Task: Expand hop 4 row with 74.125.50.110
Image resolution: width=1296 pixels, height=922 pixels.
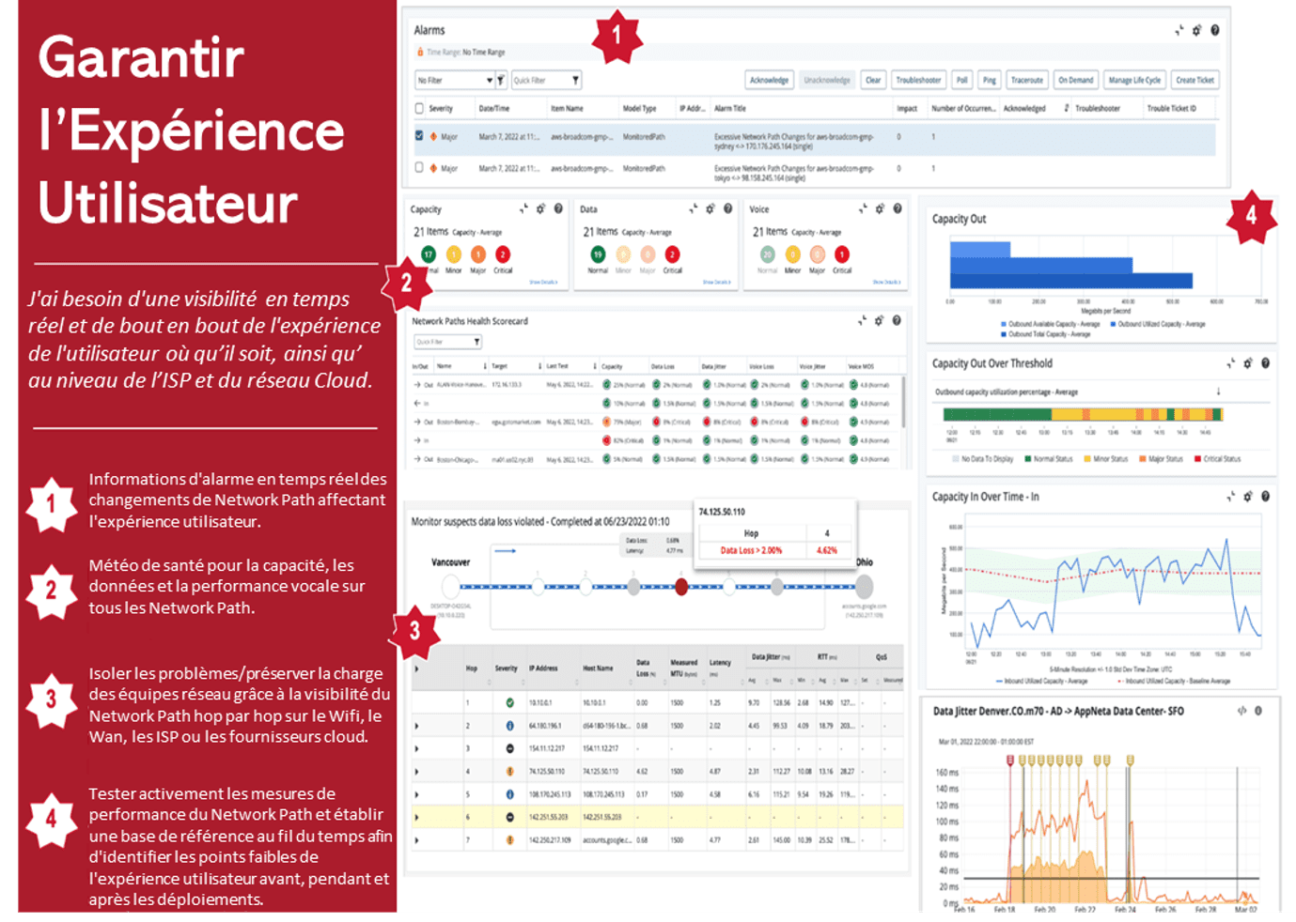Action: click(416, 772)
